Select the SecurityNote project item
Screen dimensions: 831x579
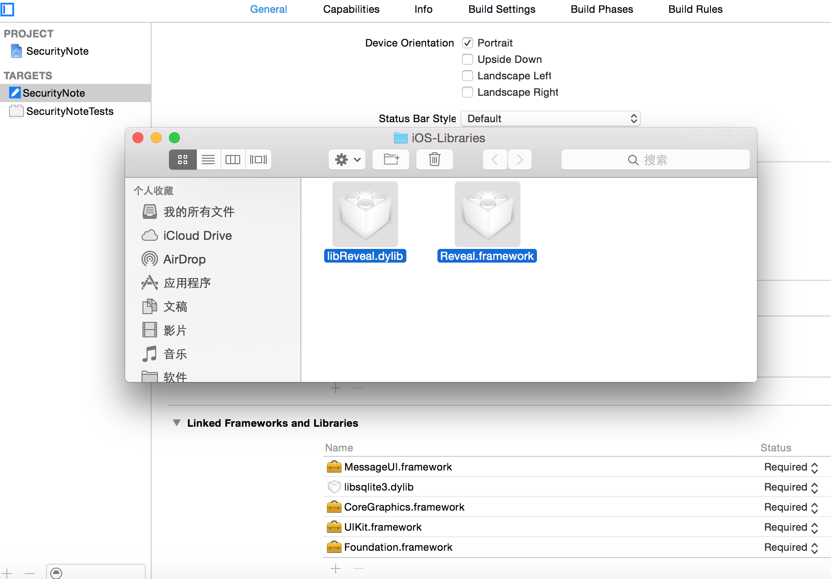click(50, 51)
